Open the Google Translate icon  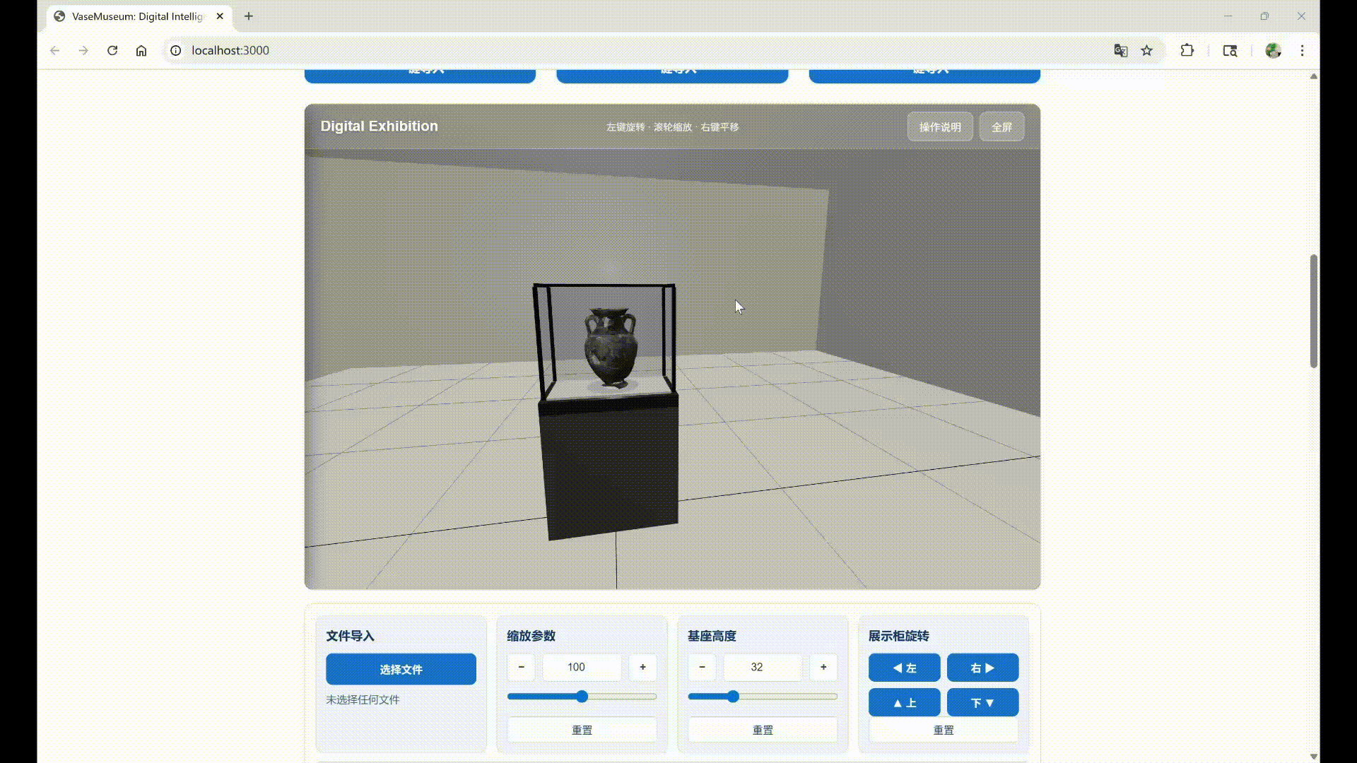pos(1121,50)
